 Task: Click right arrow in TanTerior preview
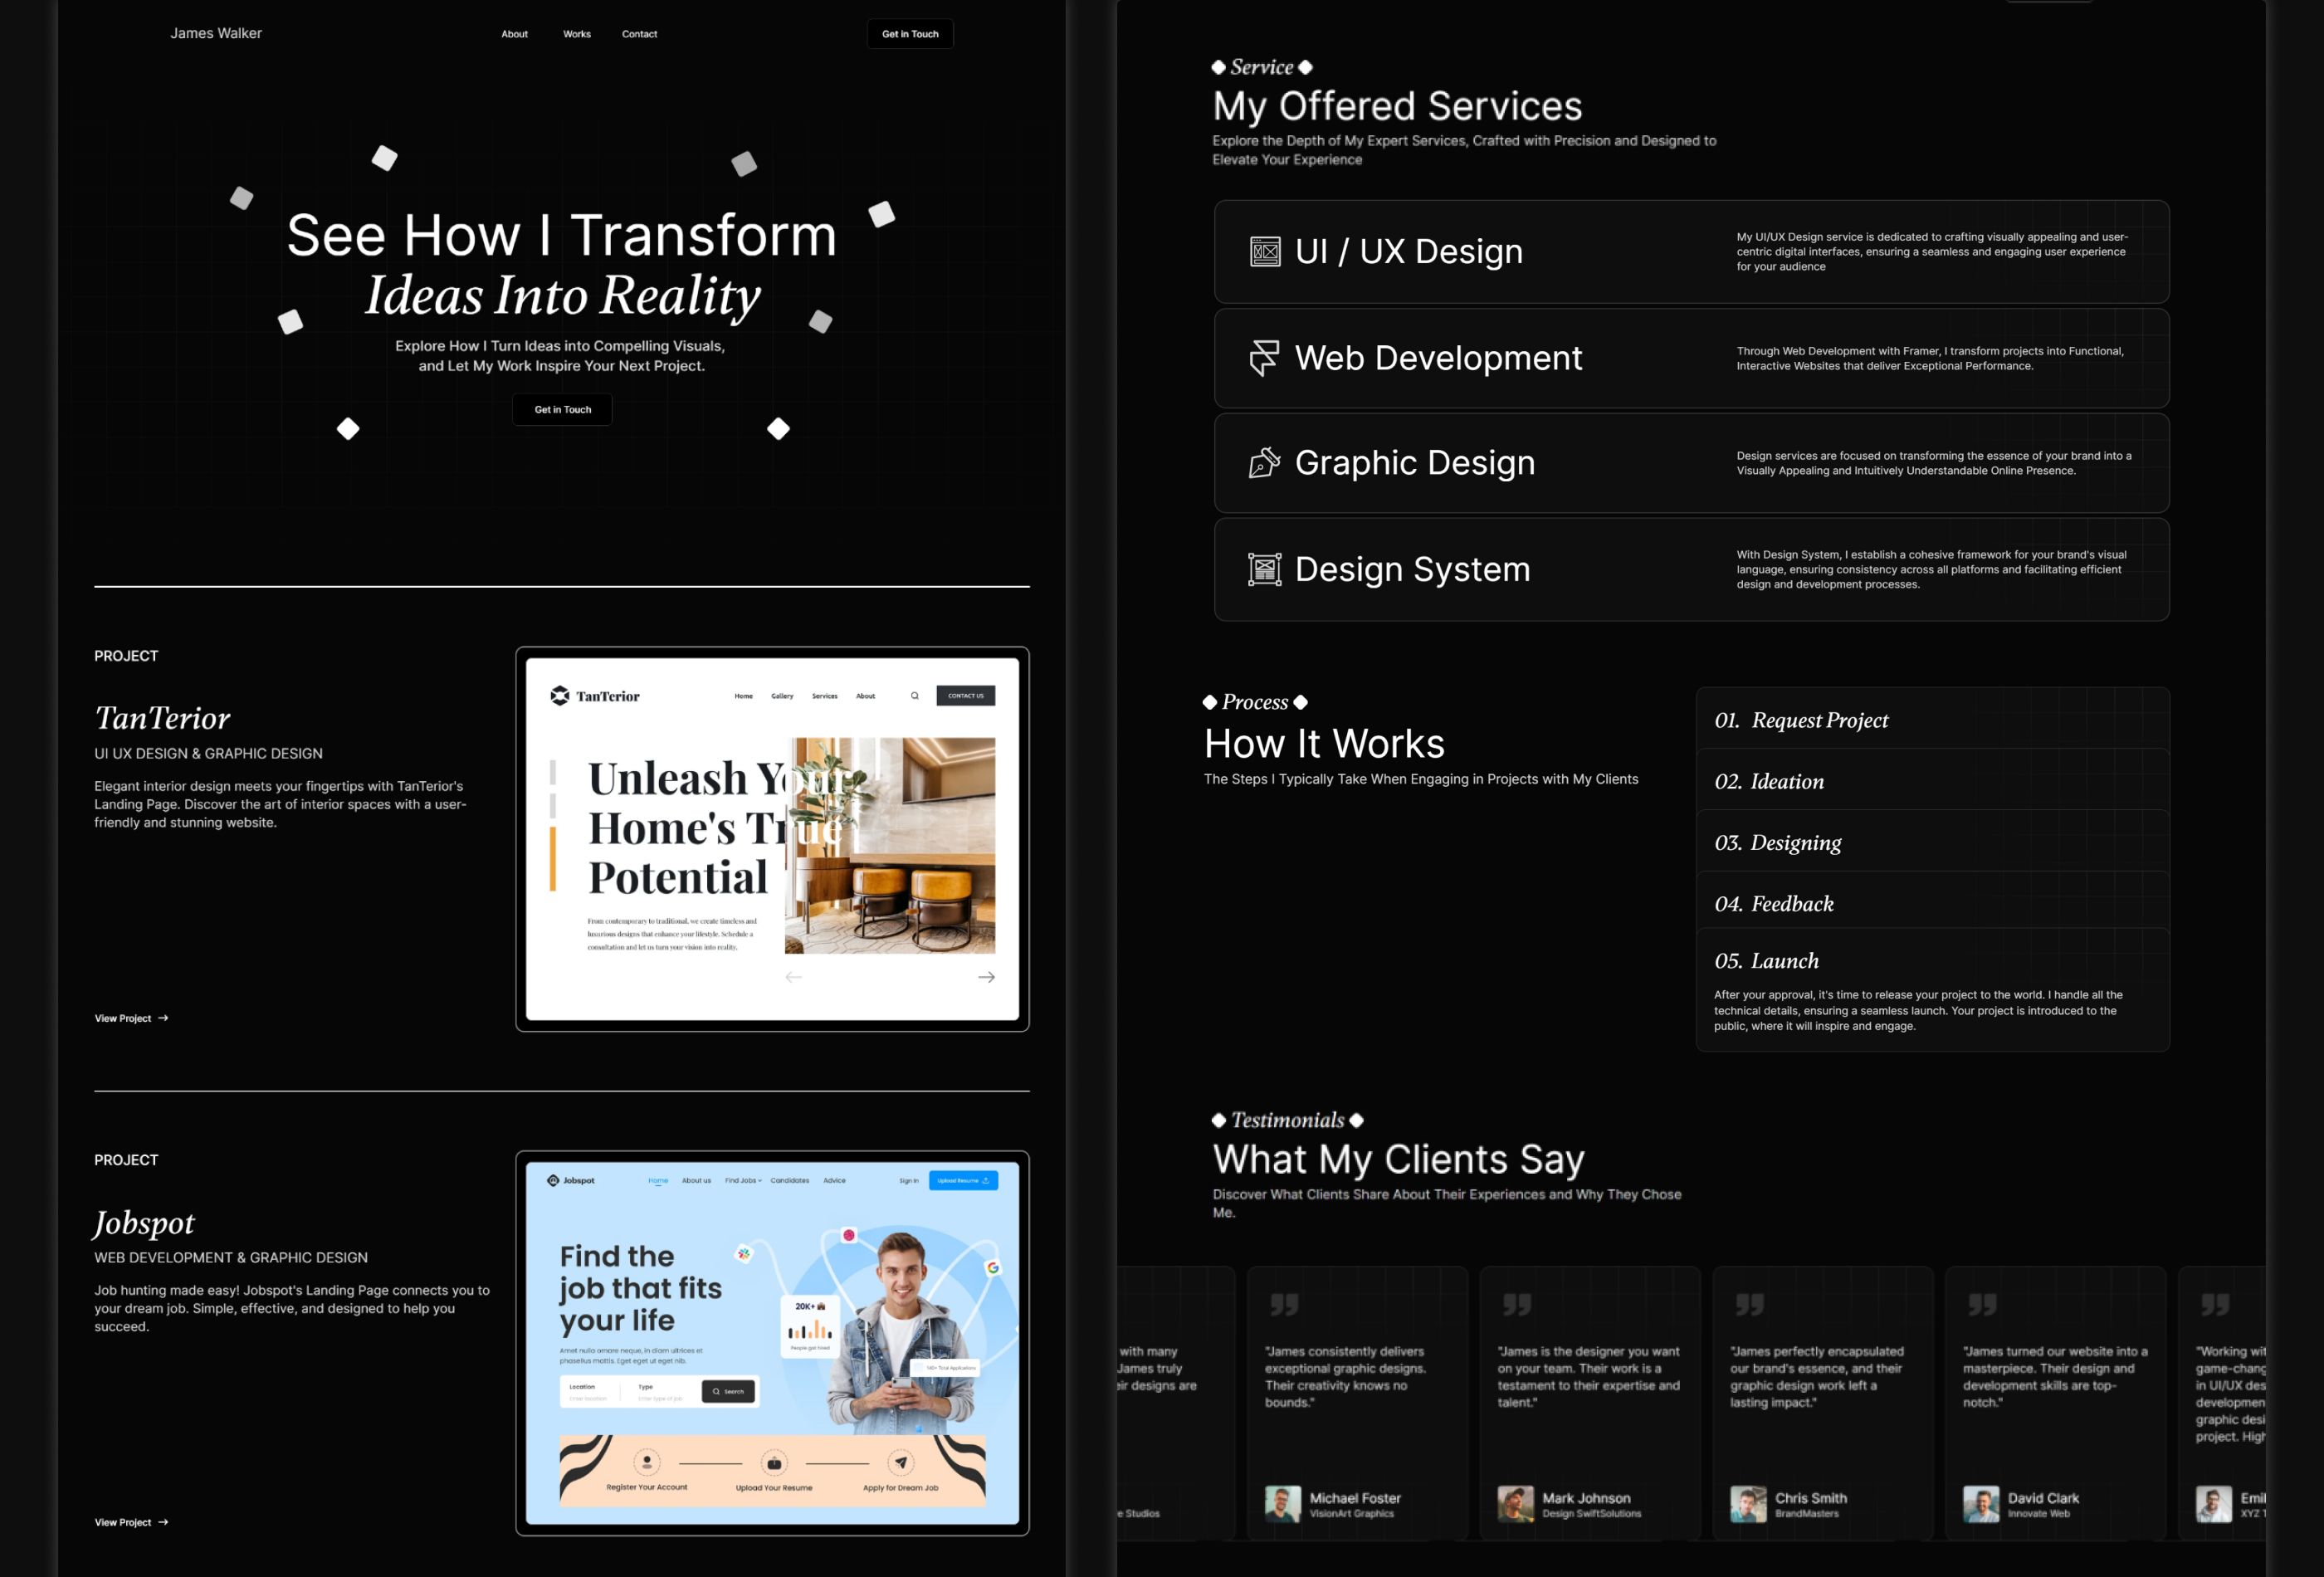point(986,977)
